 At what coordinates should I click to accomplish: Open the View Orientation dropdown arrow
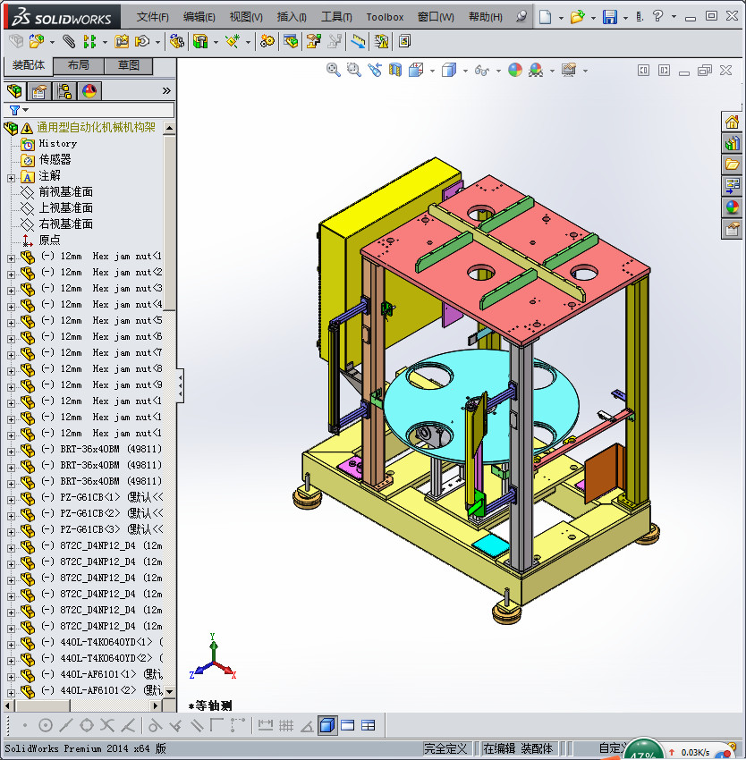coord(432,72)
